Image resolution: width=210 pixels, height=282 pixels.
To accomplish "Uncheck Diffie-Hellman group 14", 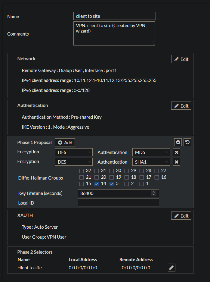I will pos(97,184).
